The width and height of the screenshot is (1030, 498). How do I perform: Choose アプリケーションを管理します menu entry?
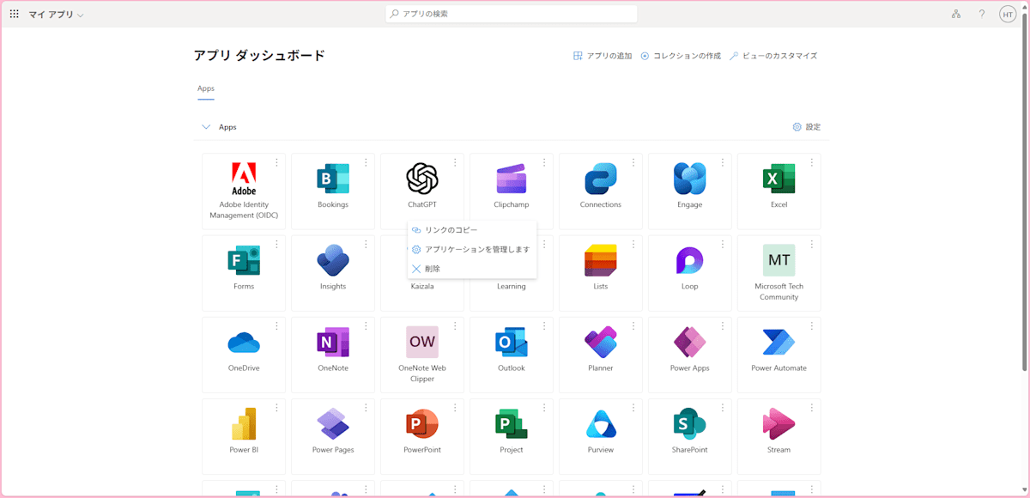(472, 249)
